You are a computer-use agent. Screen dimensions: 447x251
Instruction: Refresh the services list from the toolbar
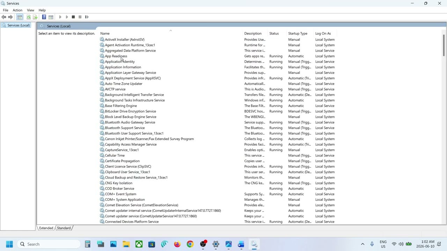tap(29, 17)
